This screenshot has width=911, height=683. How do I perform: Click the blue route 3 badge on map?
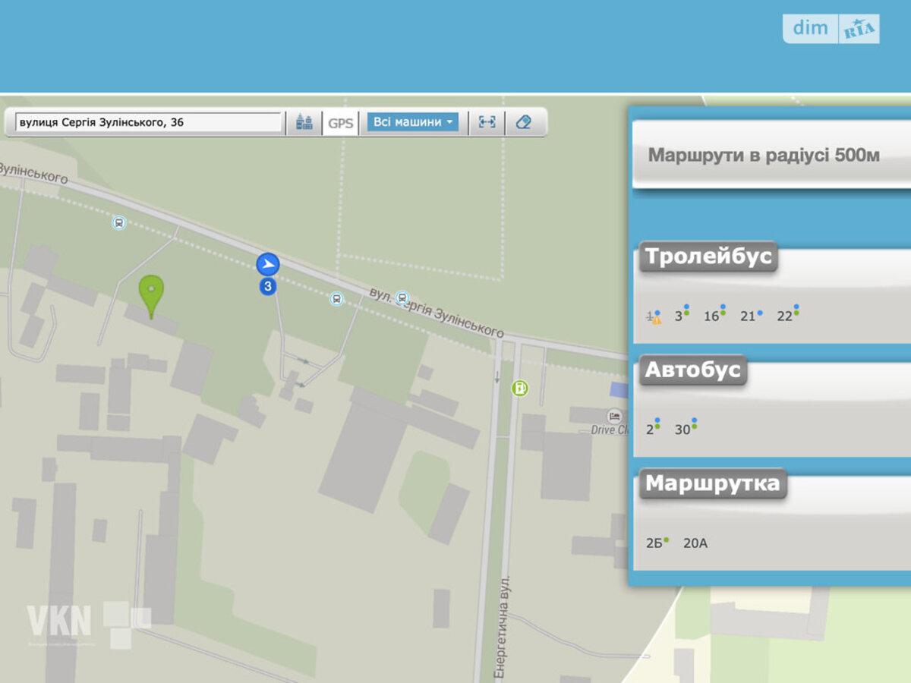tap(267, 287)
